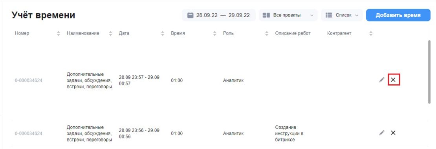The width and height of the screenshot is (436, 149).
Task: Sort by Контрагент column arrows
Action: click(371, 34)
